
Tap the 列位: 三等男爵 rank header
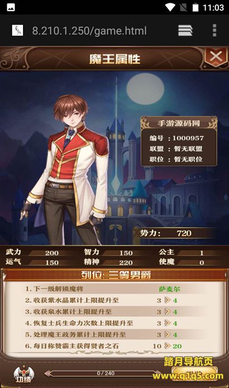click(116, 275)
